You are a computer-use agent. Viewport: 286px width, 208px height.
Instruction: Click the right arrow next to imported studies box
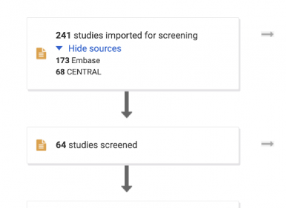coord(267,34)
